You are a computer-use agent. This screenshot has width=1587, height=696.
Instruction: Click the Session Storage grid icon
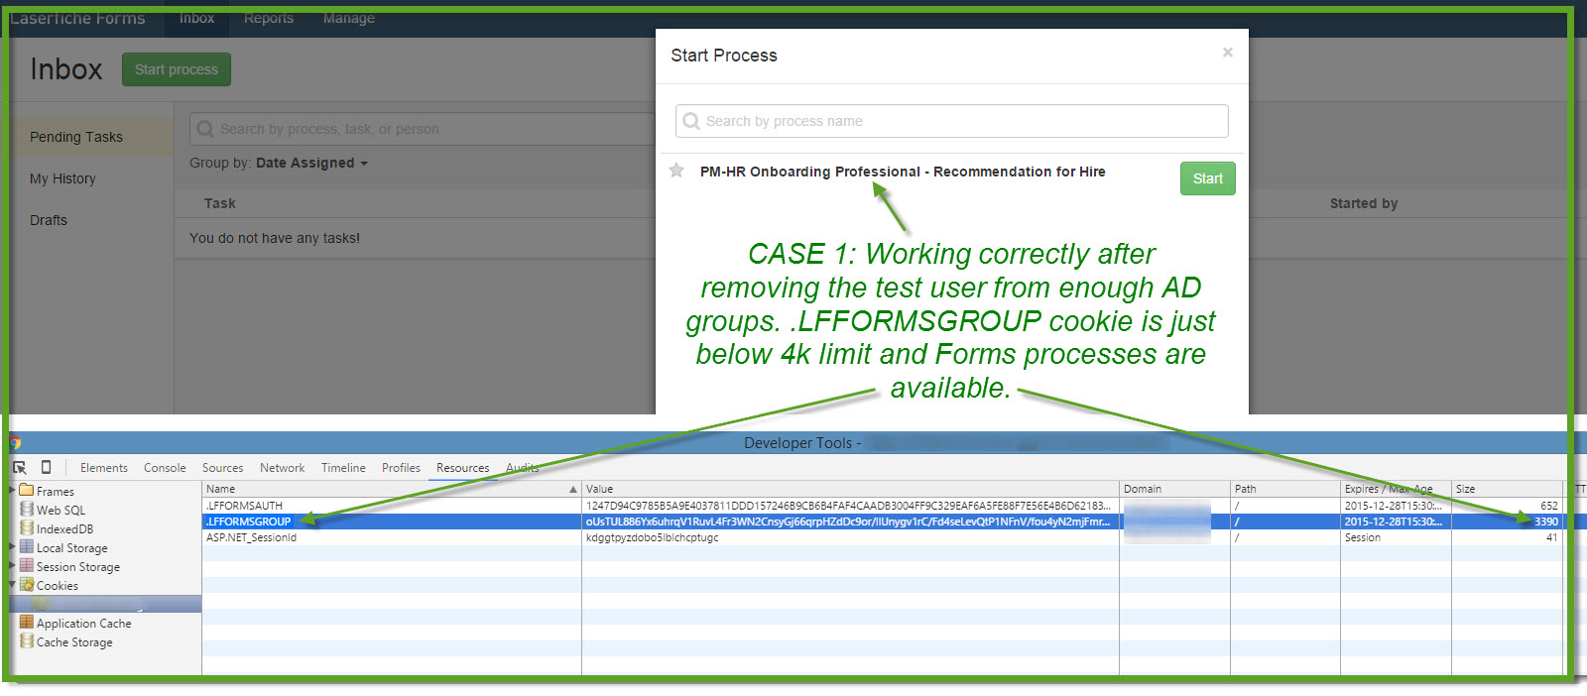(x=27, y=565)
